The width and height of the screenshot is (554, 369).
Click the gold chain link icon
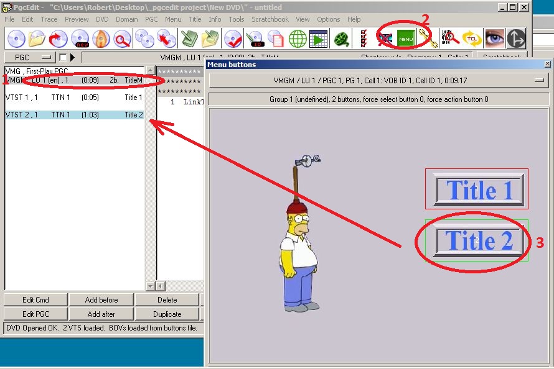tap(428, 39)
